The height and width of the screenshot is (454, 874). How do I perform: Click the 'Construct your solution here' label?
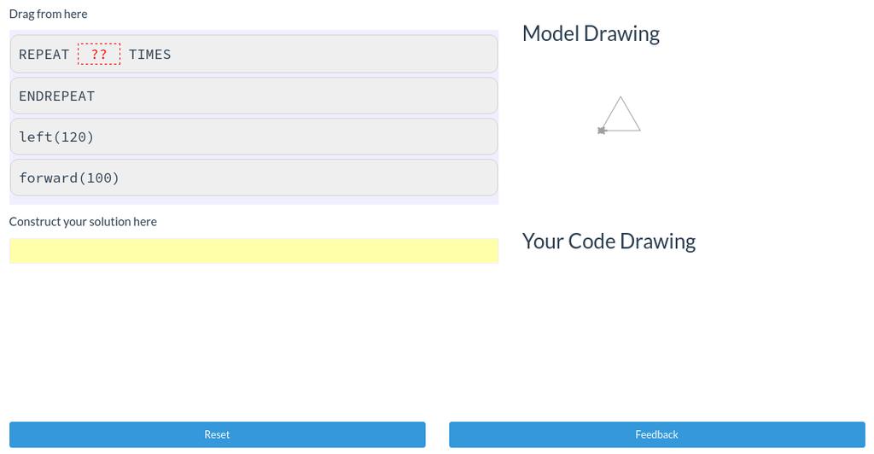83,222
